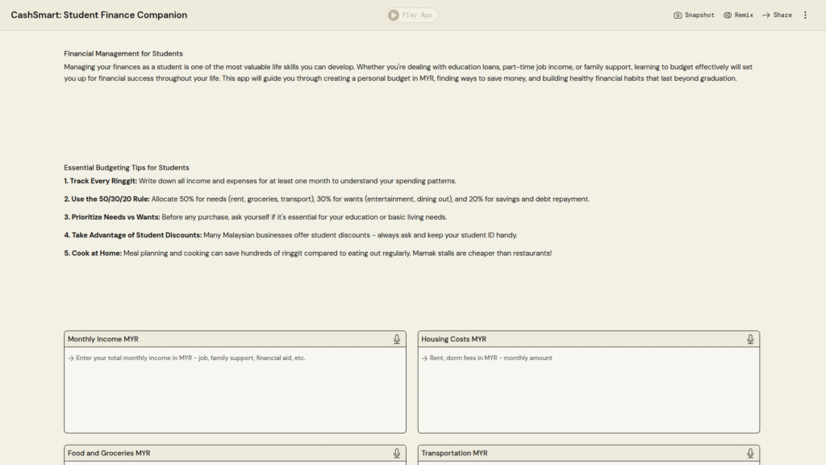Start voice input for Food and Groceries
Screen dimensions: 826x465
[x=397, y=454]
